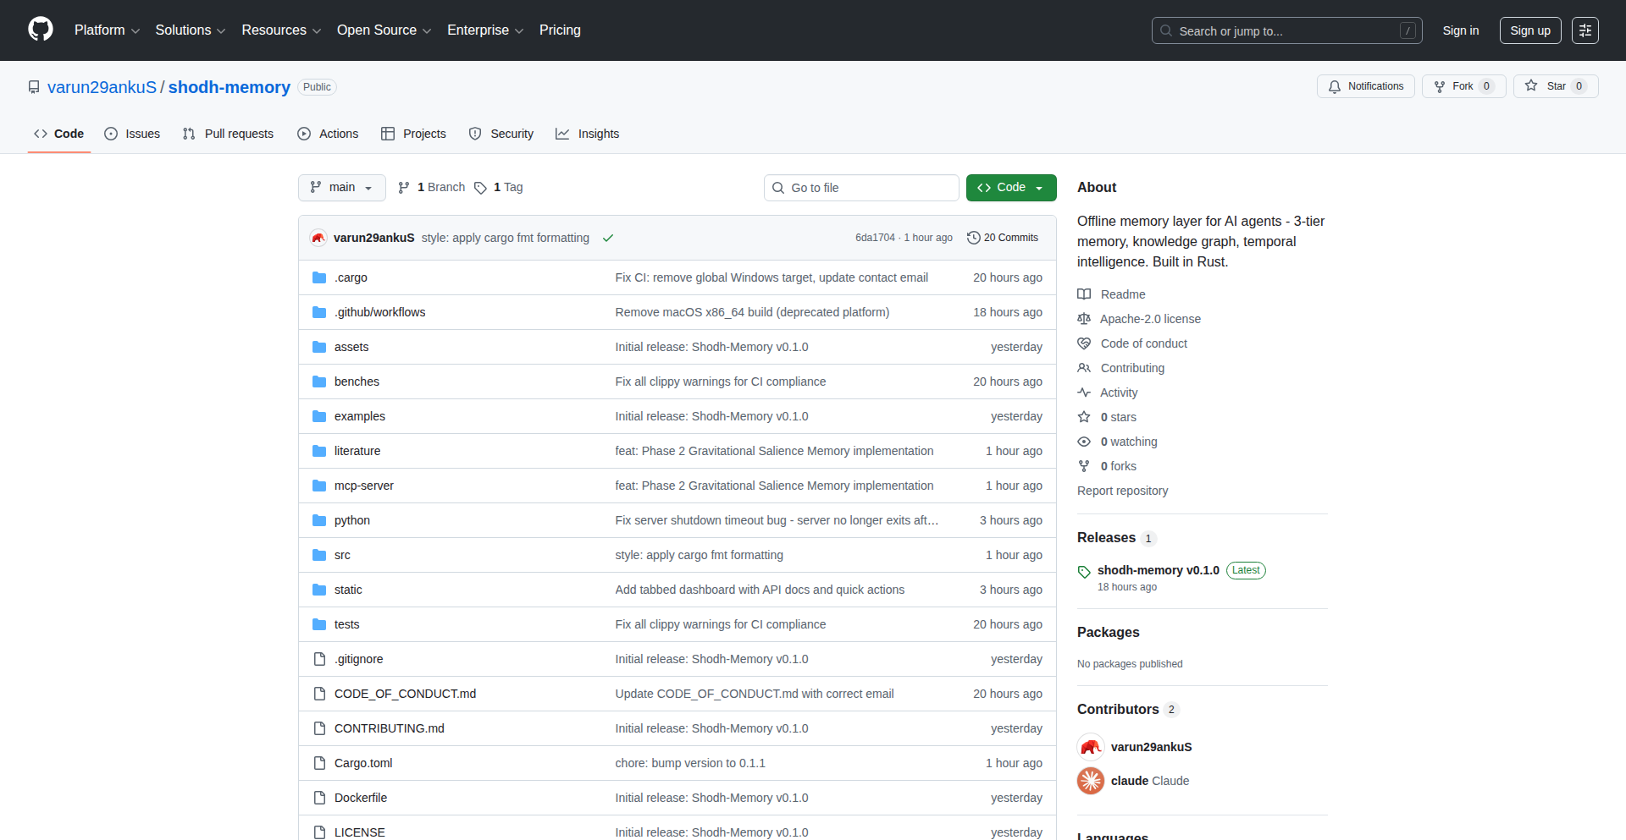View the 1 Tag list
The width and height of the screenshot is (1626, 840).
coord(499,187)
